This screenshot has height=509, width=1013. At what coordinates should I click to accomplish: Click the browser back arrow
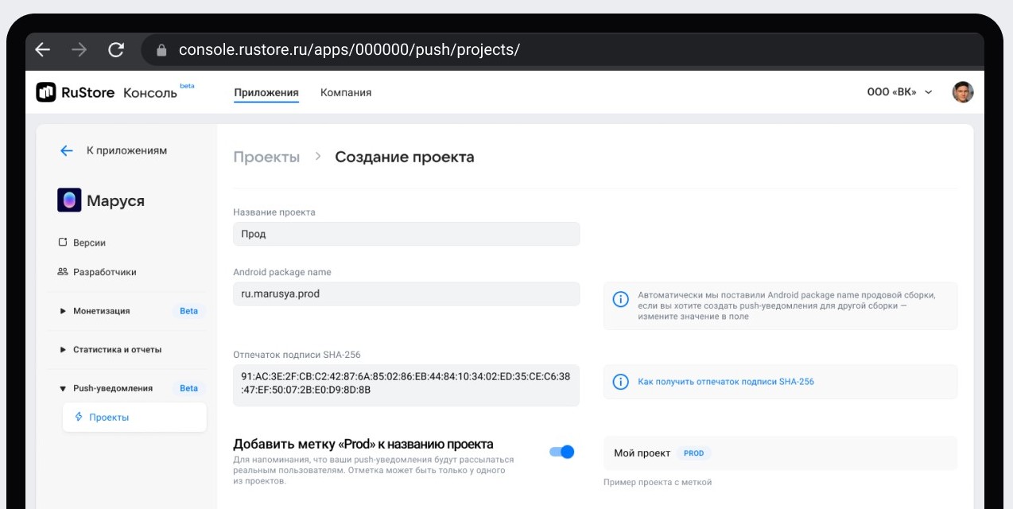[x=43, y=49]
